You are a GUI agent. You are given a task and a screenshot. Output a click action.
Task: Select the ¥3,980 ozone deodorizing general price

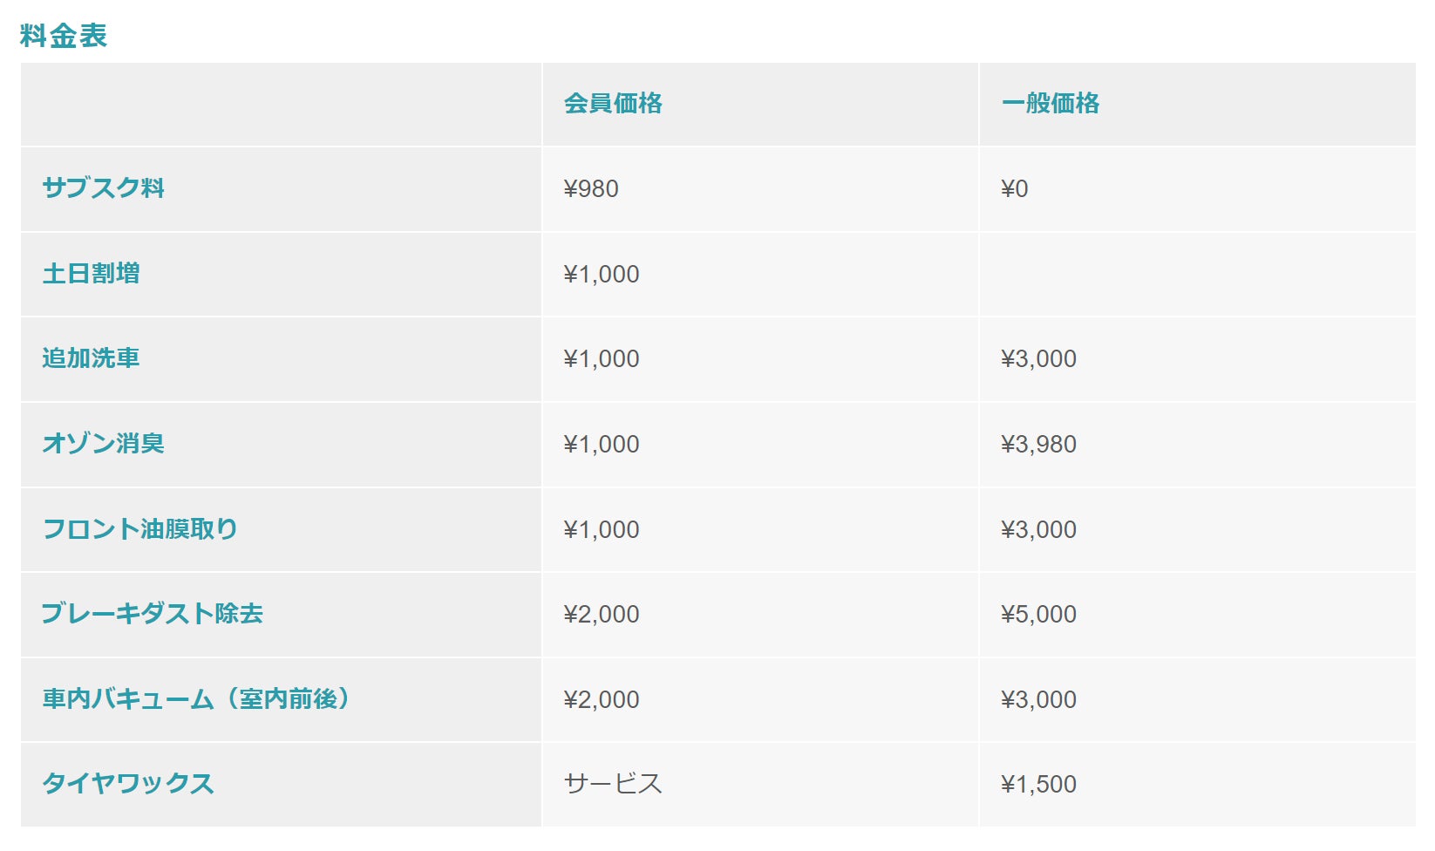1038,445
